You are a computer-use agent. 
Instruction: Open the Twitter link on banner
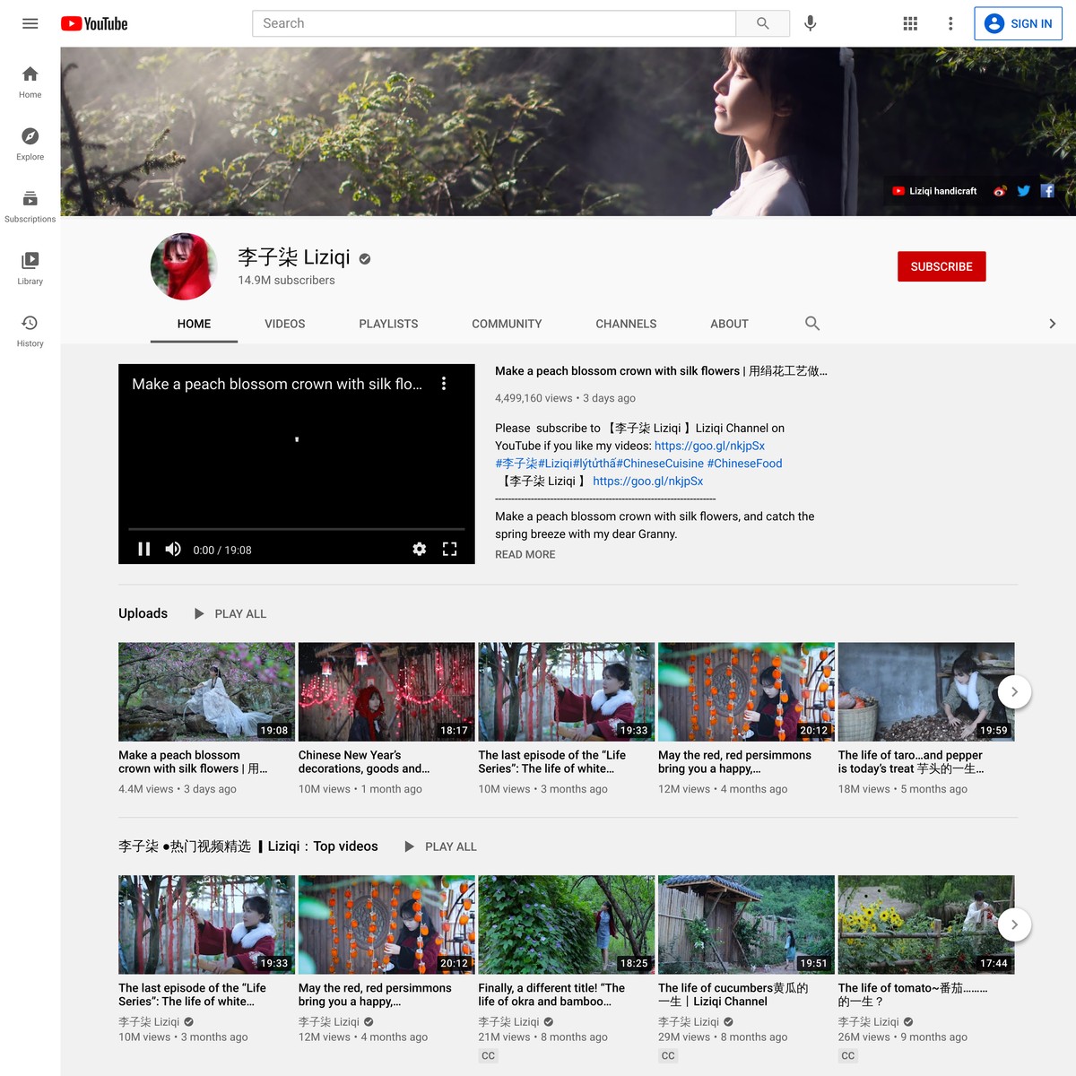coord(1023,191)
